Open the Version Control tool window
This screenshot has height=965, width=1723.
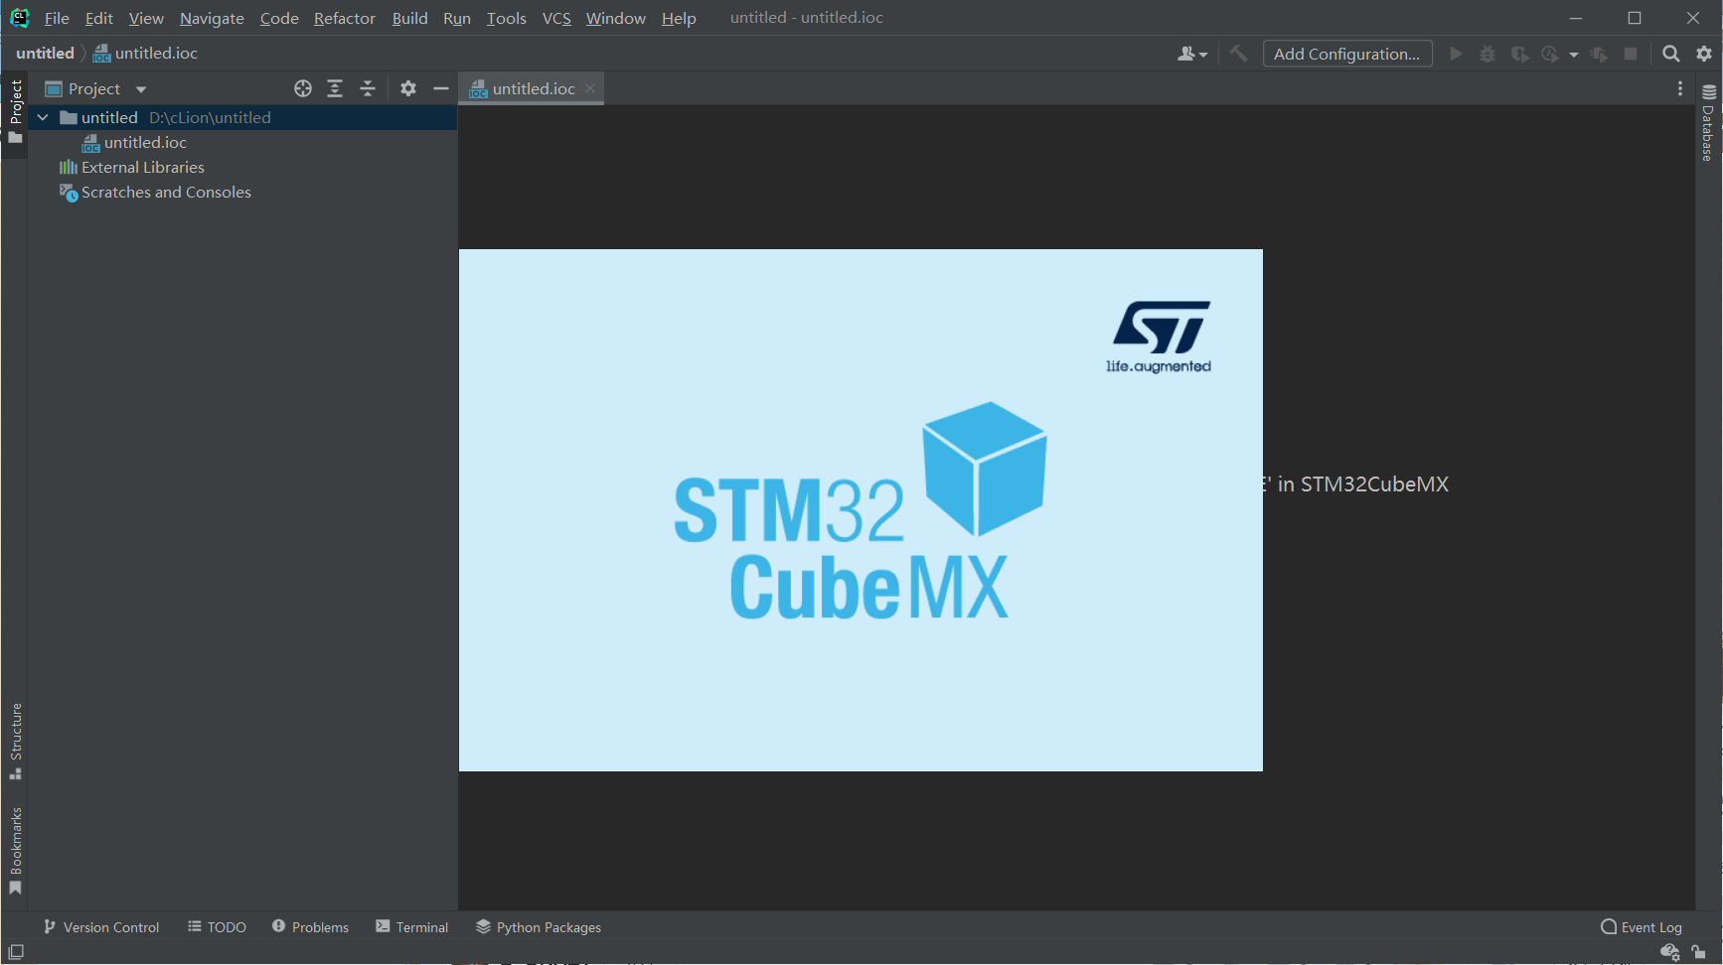point(100,926)
